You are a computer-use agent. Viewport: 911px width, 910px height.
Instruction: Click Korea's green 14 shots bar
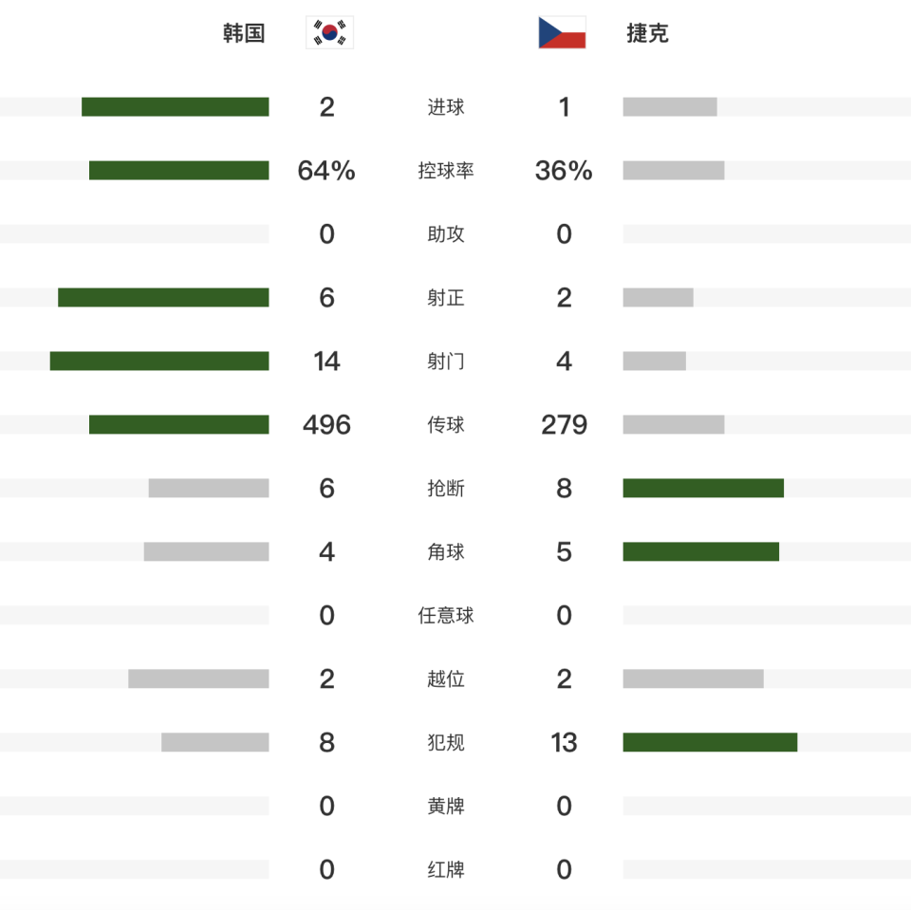click(159, 361)
